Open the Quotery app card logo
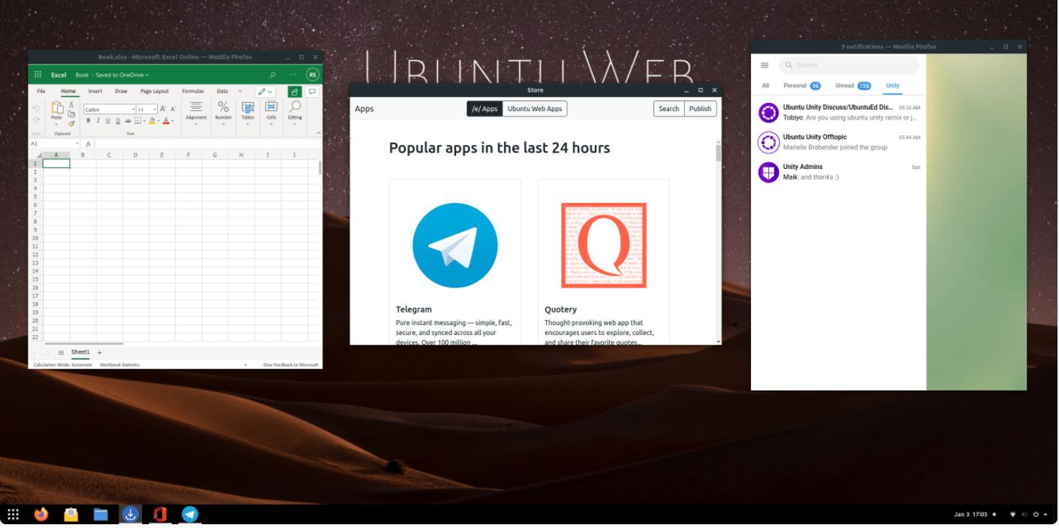Image resolution: width=1059 pixels, height=528 pixels. coord(604,246)
